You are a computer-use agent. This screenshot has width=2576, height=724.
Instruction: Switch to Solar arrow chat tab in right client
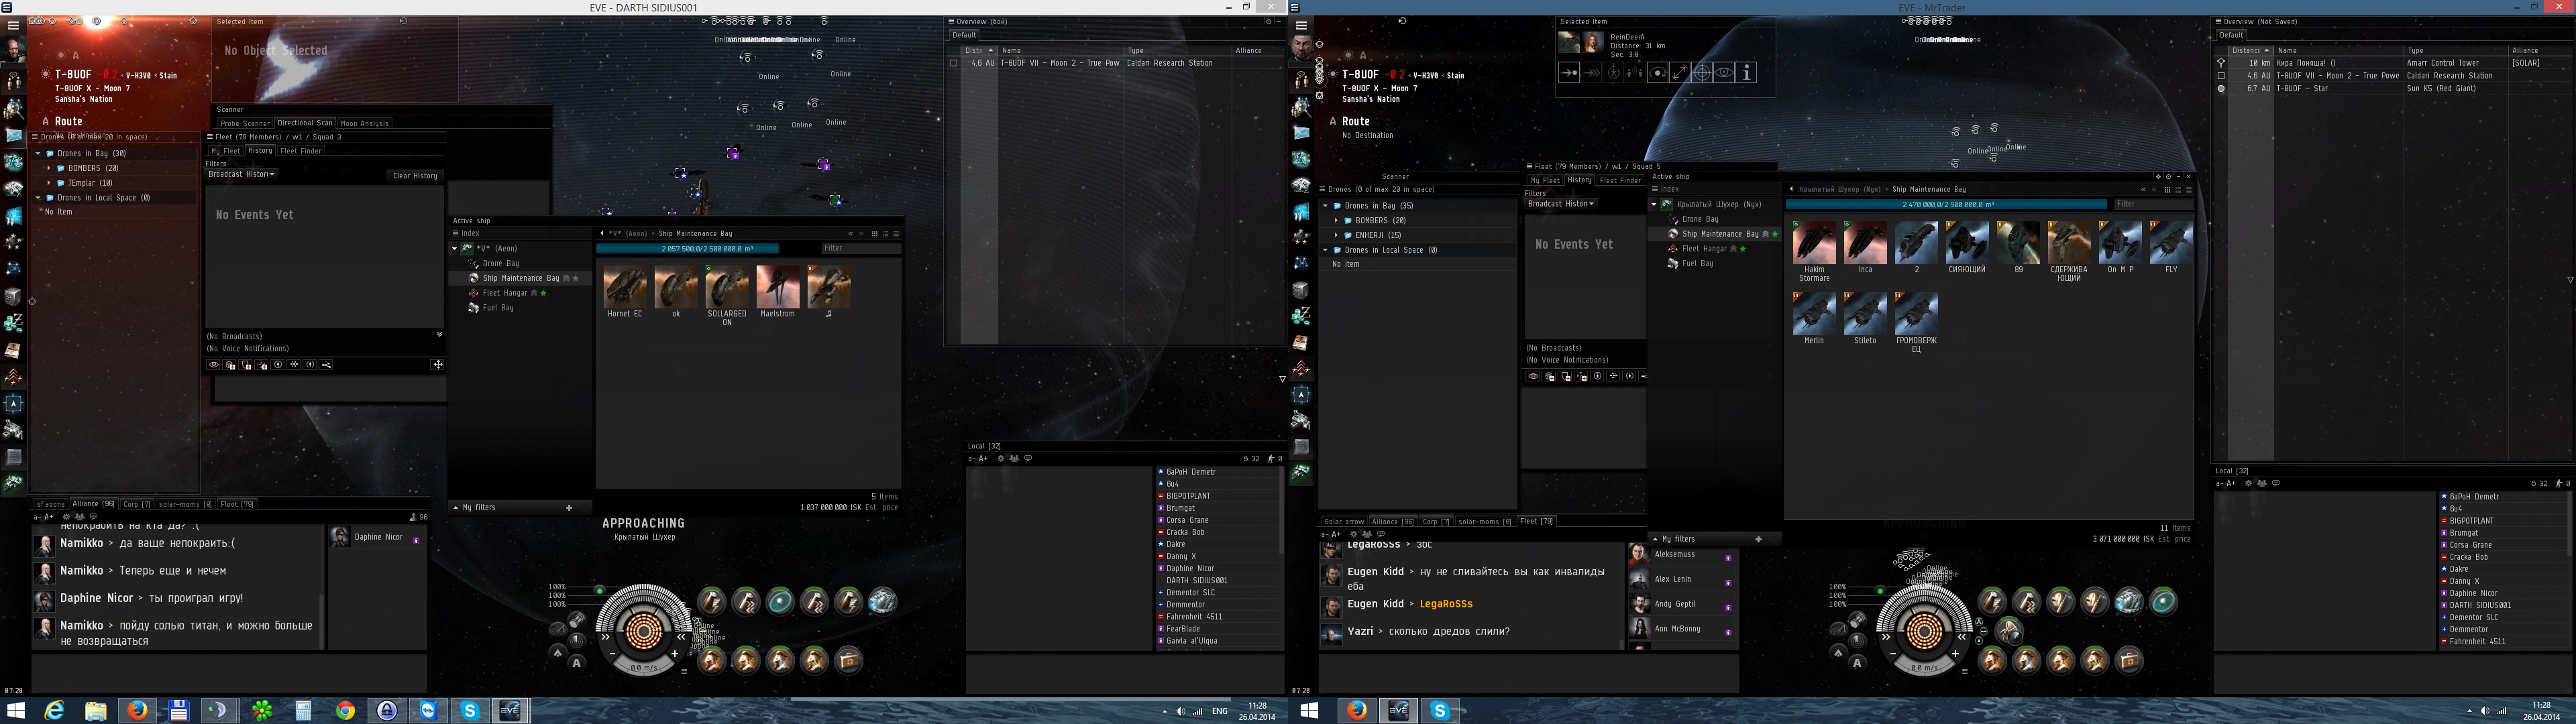(1343, 522)
